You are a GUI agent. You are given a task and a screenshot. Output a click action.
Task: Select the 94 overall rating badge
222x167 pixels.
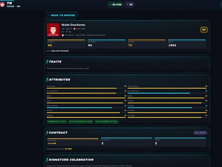tap(204, 30)
